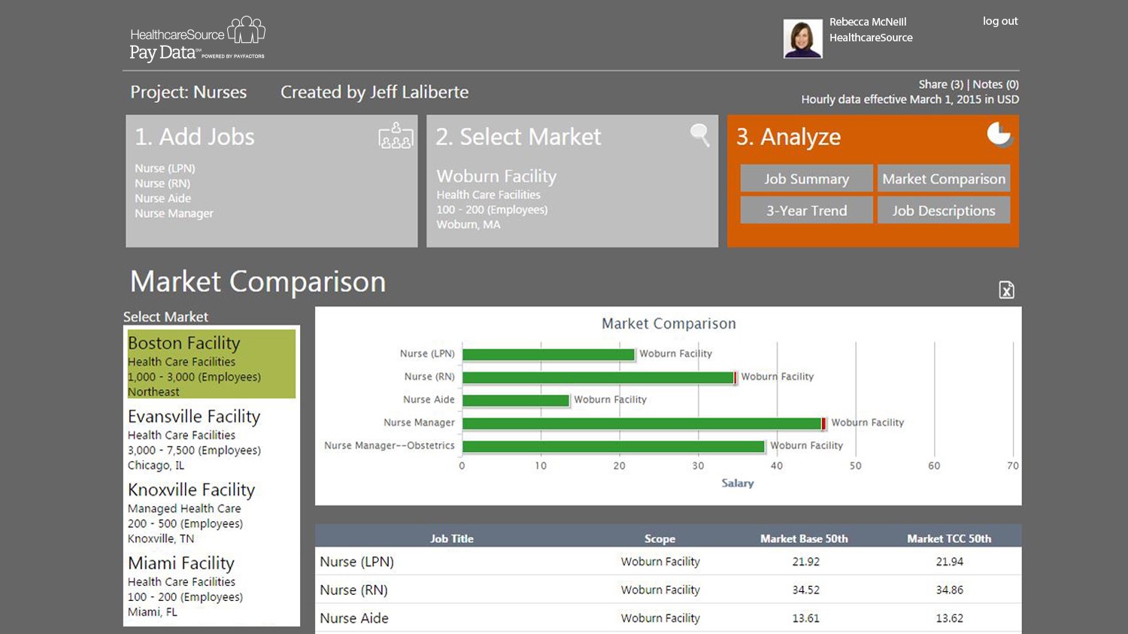Click the Nurse Manager--Obstetrics chart label
This screenshot has width=1128, height=634.
(390, 446)
